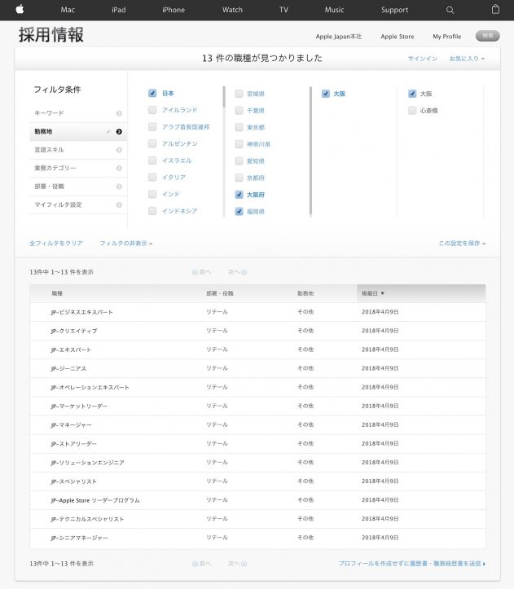This screenshot has height=589, width=514.
Task: Enable the 東京都 prefecture checkbox
Action: point(239,128)
